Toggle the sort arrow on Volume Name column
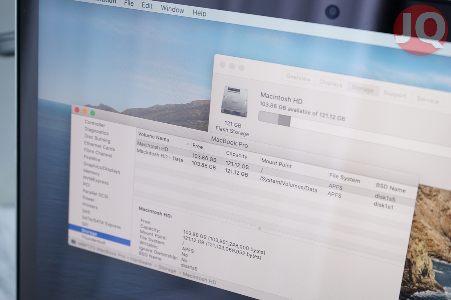Viewport: 451px width, 300px height. pos(188,144)
